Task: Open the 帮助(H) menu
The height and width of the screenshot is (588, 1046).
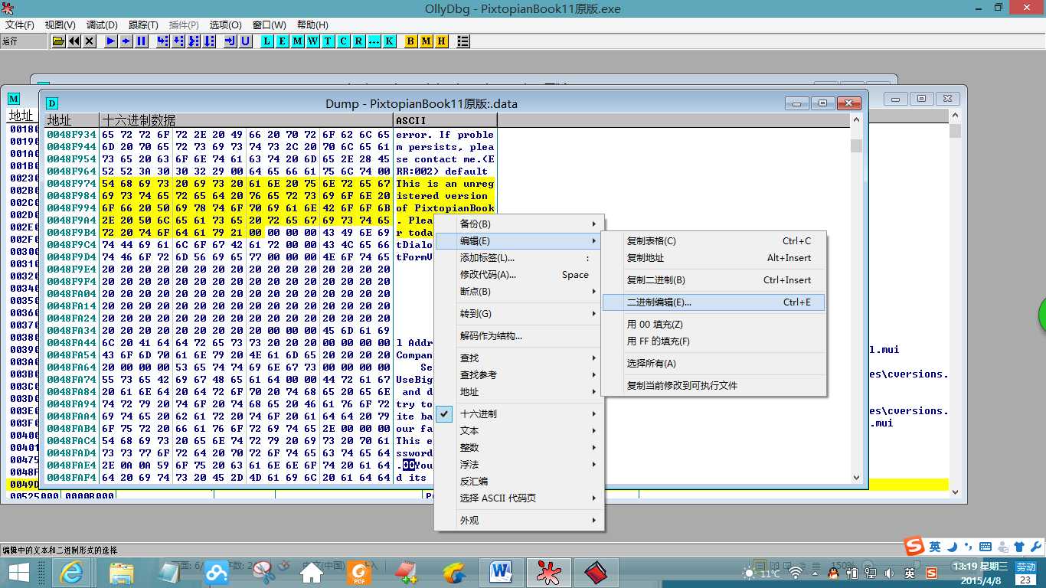Action: [312, 24]
